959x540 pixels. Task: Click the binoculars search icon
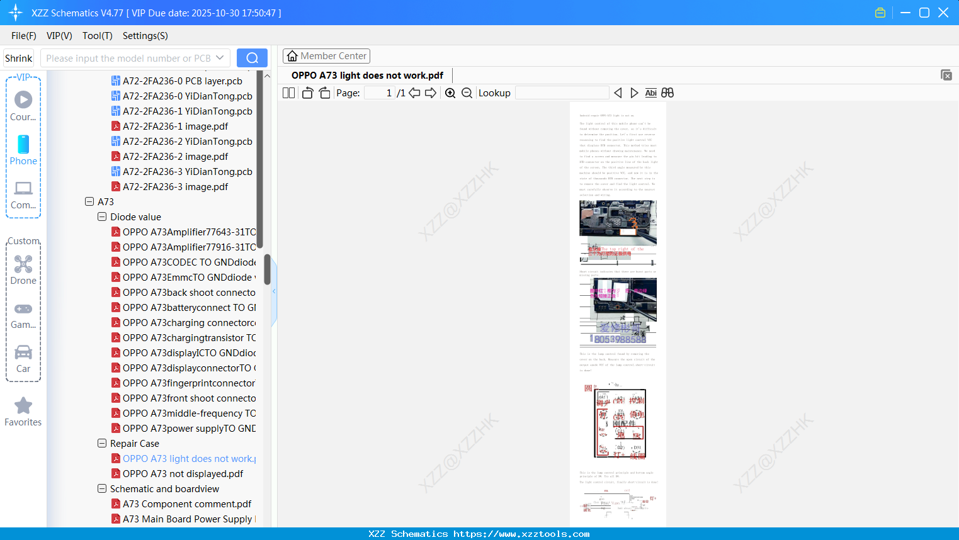[x=667, y=93]
